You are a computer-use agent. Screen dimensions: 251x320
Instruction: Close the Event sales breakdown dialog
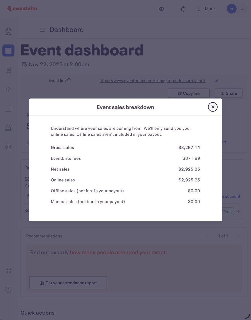pos(213,107)
